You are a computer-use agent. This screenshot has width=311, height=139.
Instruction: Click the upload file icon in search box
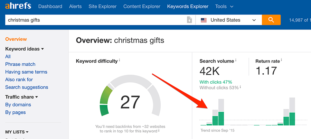click(189, 20)
